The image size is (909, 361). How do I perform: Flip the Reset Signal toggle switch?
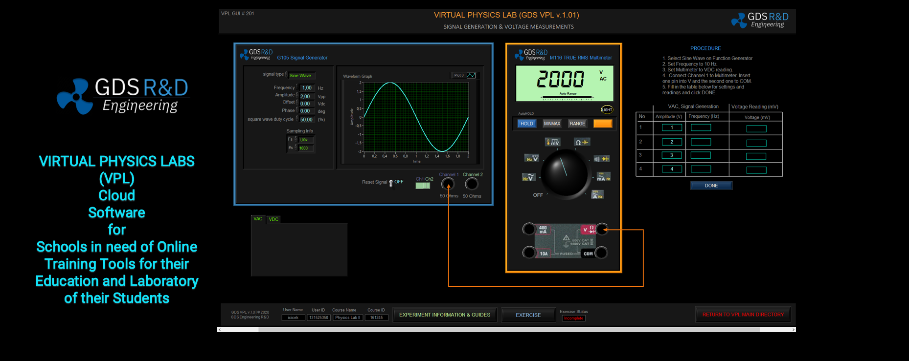(391, 183)
